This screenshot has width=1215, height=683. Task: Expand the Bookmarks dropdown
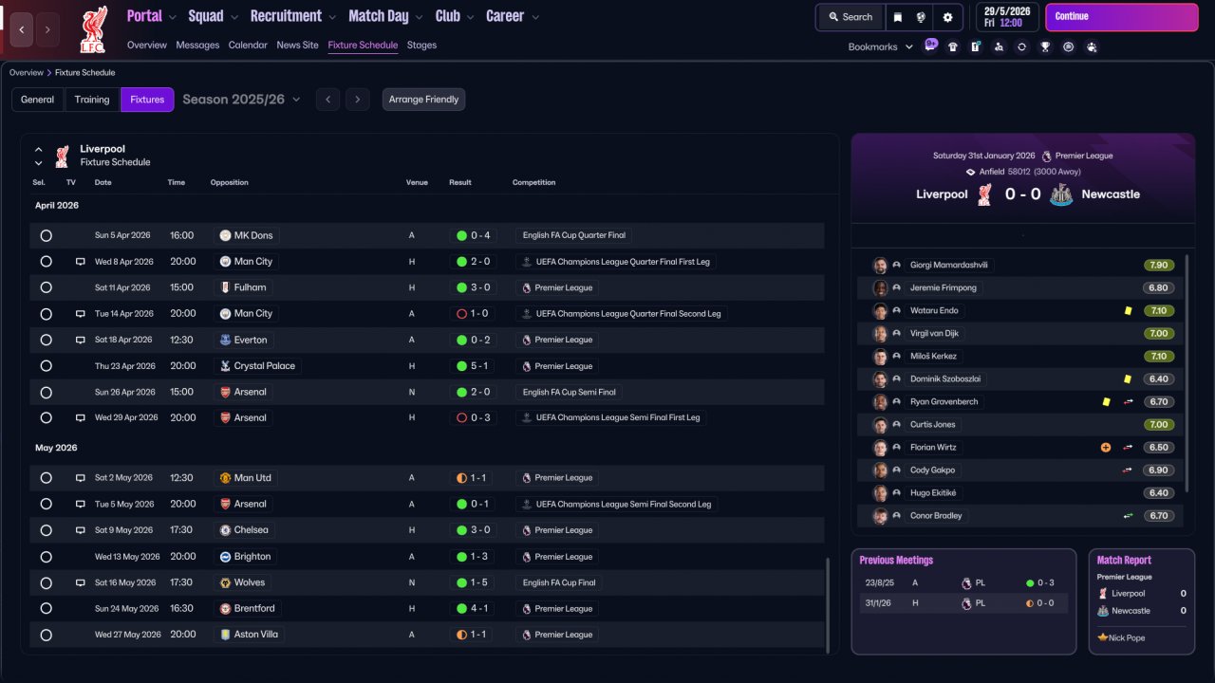pyautogui.click(x=881, y=46)
